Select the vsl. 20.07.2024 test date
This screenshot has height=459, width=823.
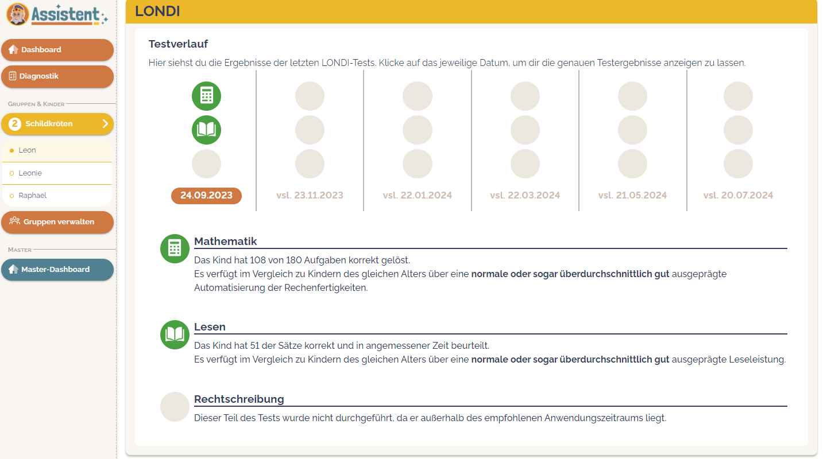pyautogui.click(x=738, y=196)
